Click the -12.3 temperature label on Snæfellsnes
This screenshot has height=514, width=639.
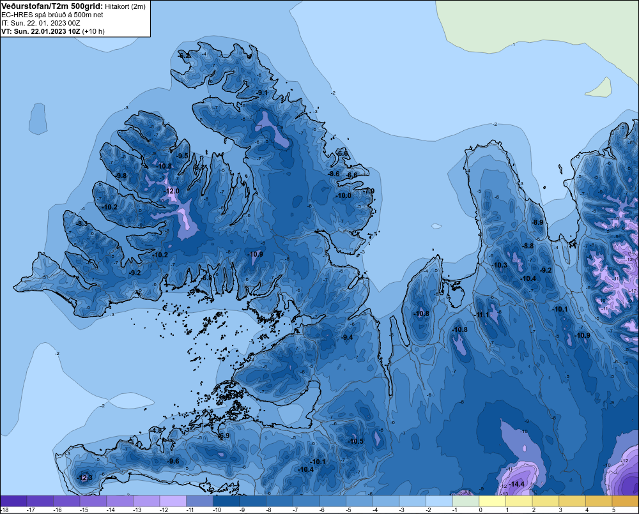tap(85, 478)
